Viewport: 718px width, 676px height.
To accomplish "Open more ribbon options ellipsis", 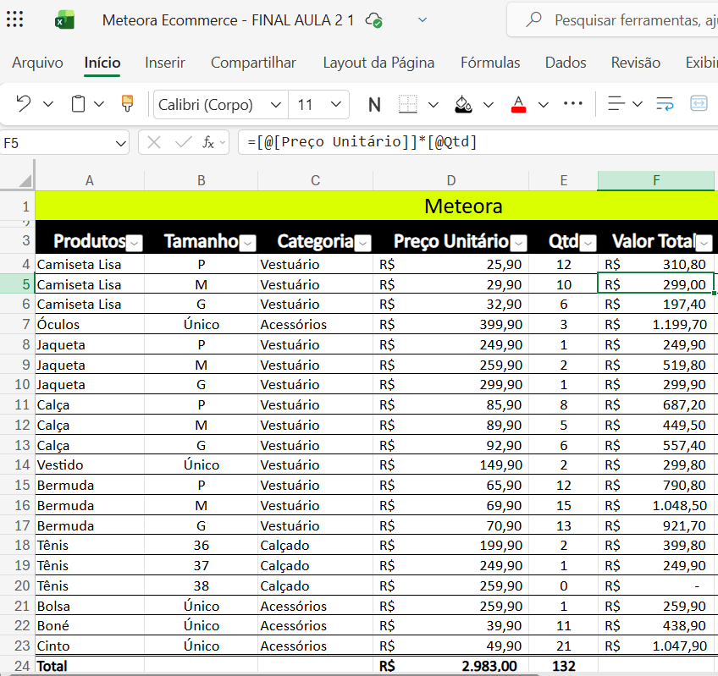I will [573, 104].
